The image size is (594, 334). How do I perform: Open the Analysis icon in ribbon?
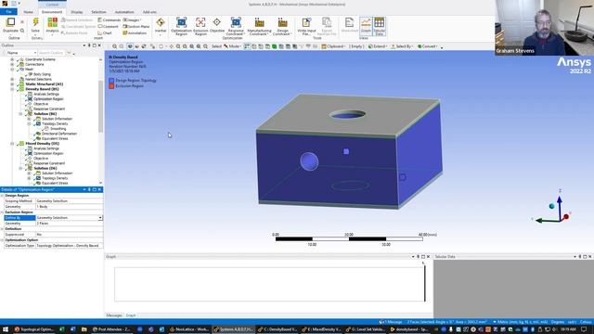point(52,22)
